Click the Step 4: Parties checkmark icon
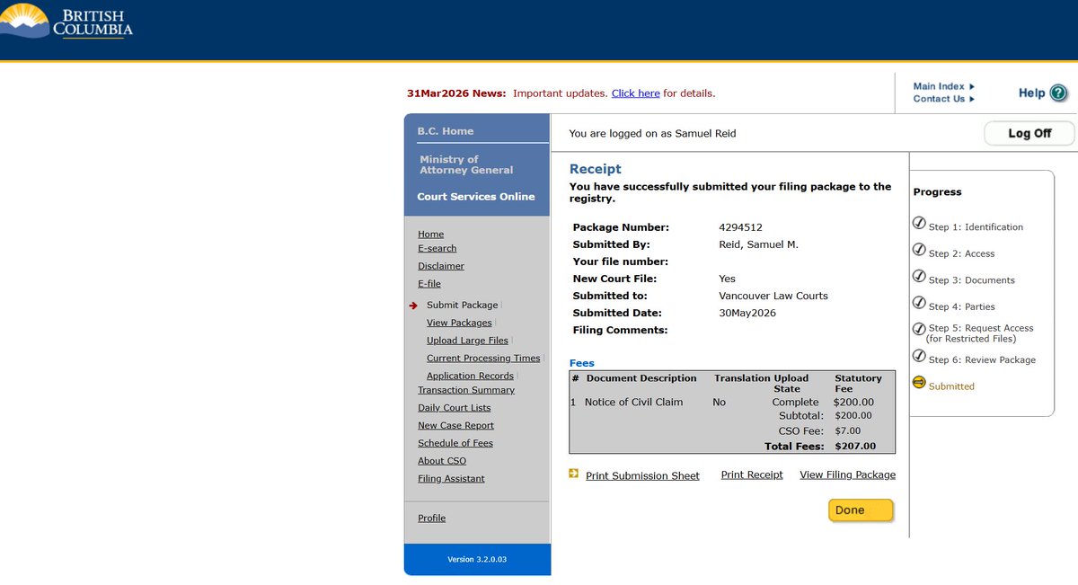 (919, 303)
